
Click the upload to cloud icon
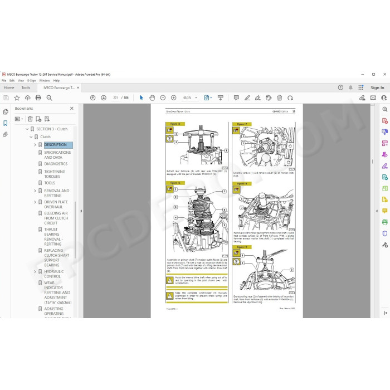pos(28,97)
